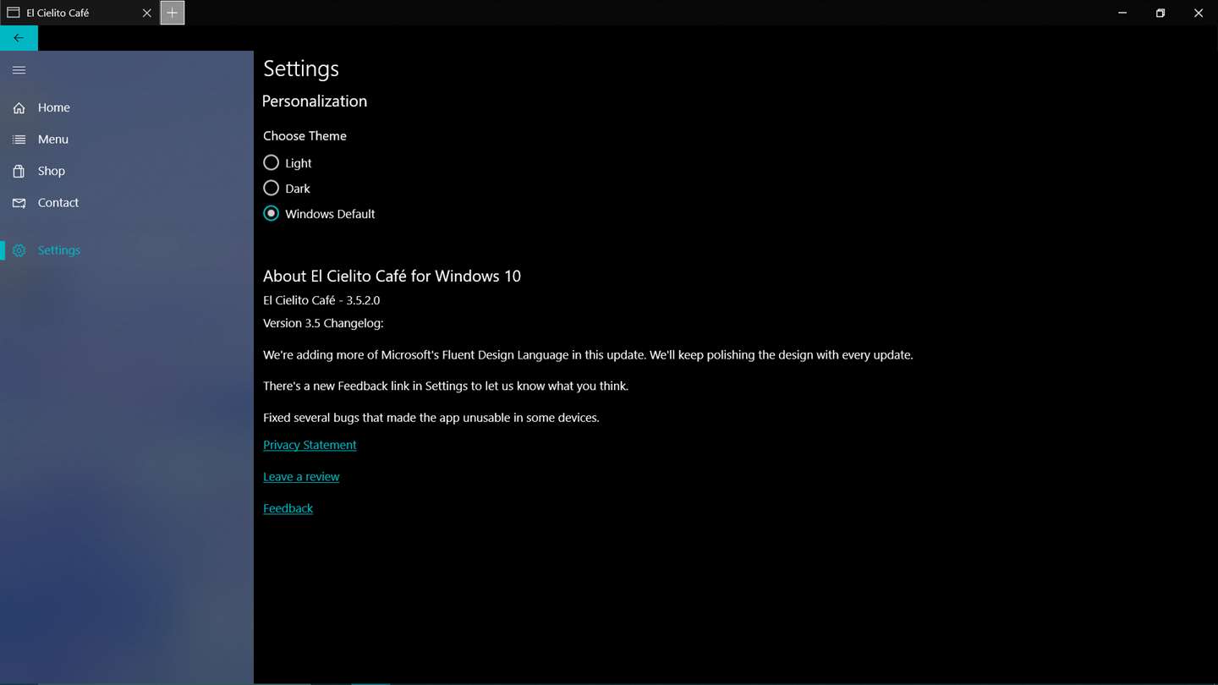Close the El Cielito Café tab
The height and width of the screenshot is (685, 1218).
[x=146, y=13]
